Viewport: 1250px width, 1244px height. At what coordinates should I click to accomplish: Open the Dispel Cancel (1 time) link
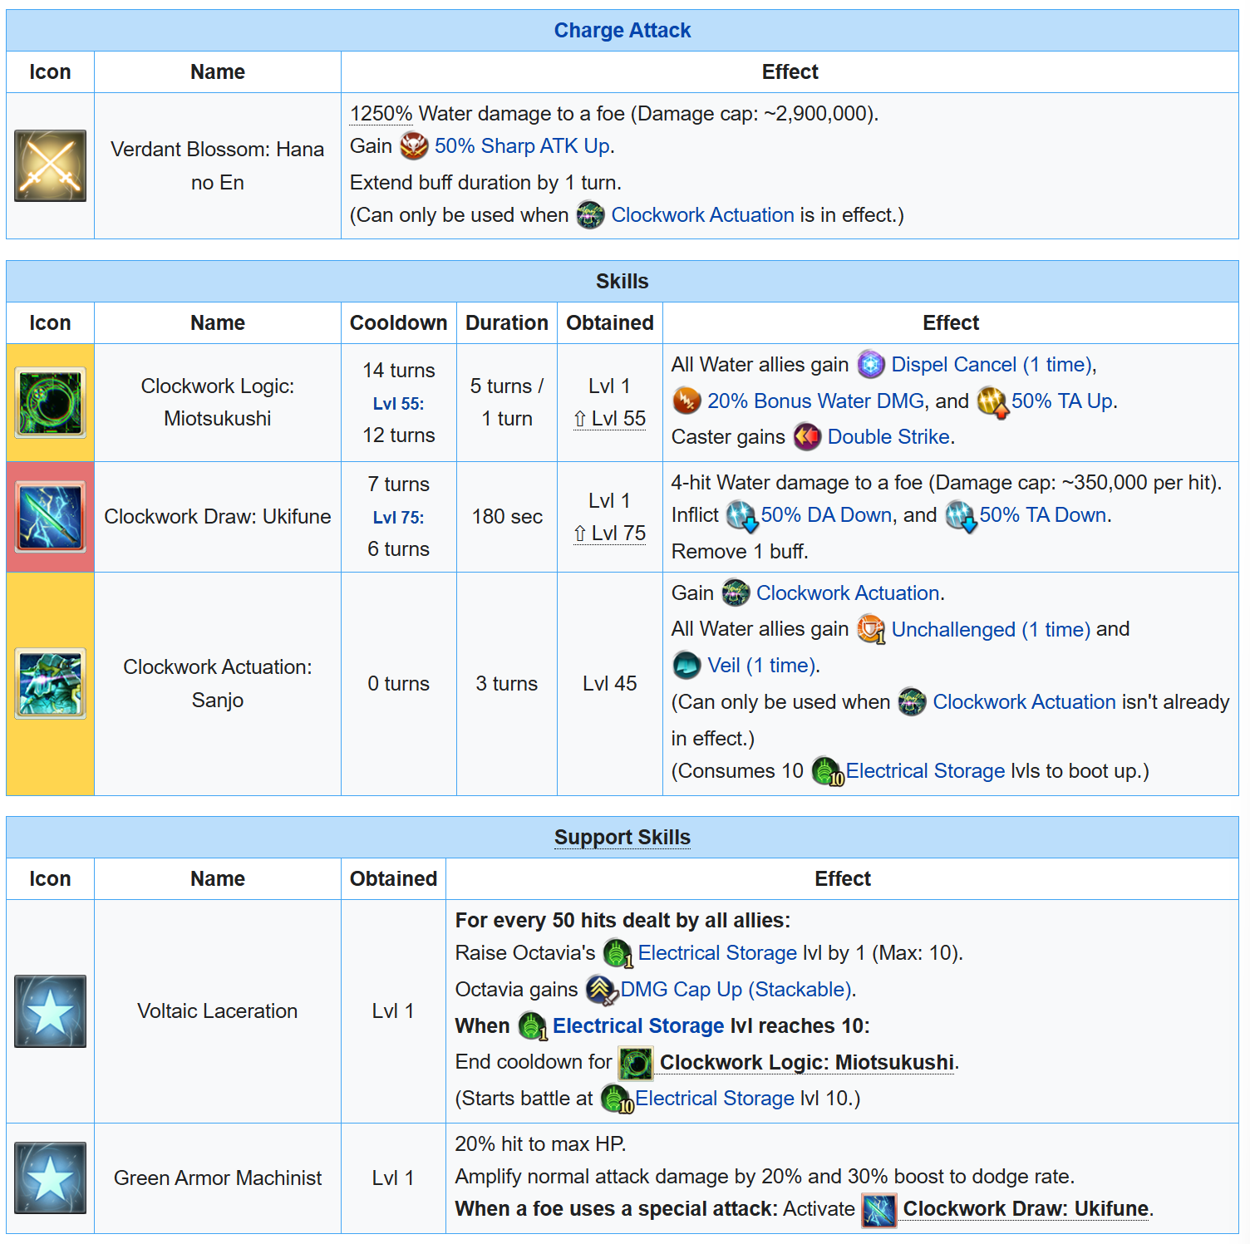(x=992, y=365)
